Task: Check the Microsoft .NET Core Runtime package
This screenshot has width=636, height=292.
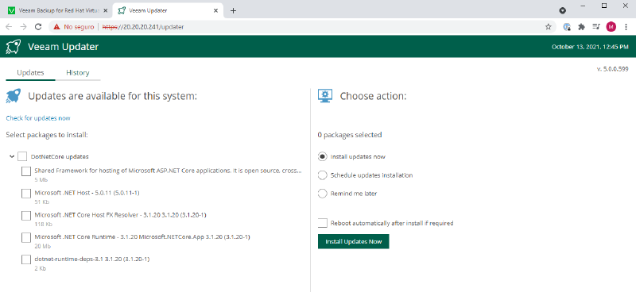Action: pyautogui.click(x=26, y=237)
